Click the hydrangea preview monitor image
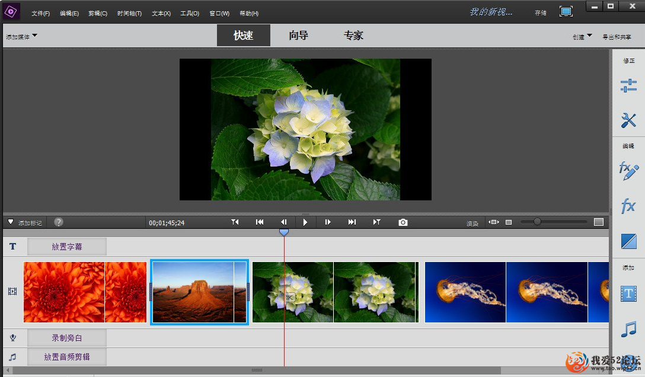645x377 pixels. [305, 129]
